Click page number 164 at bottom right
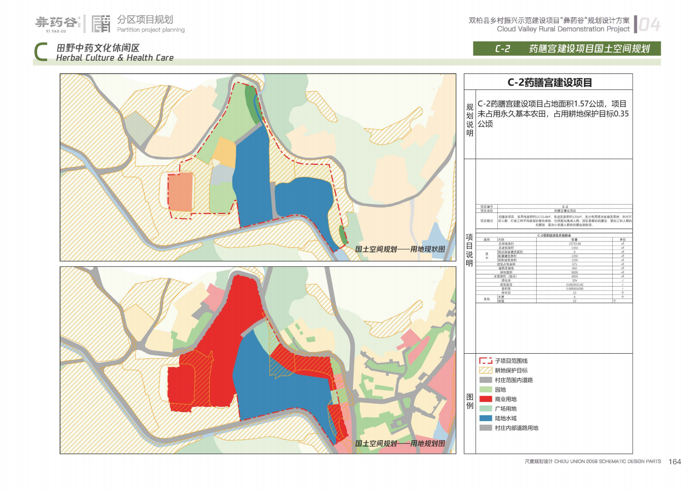The width and height of the screenshot is (694, 491). tap(674, 462)
